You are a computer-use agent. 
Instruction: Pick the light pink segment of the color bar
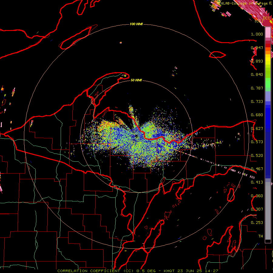268,32
